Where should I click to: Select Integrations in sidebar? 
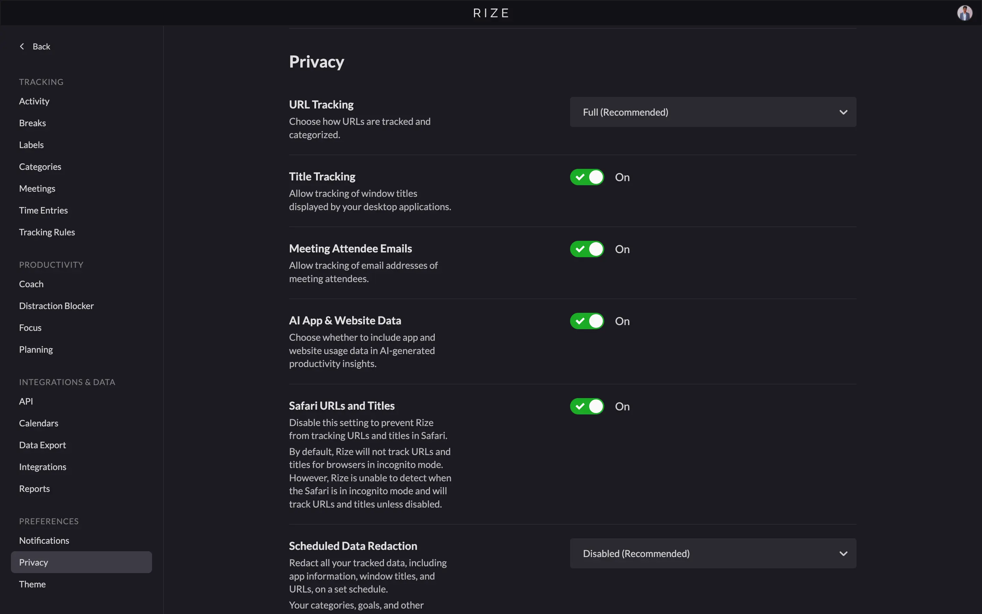click(x=43, y=467)
